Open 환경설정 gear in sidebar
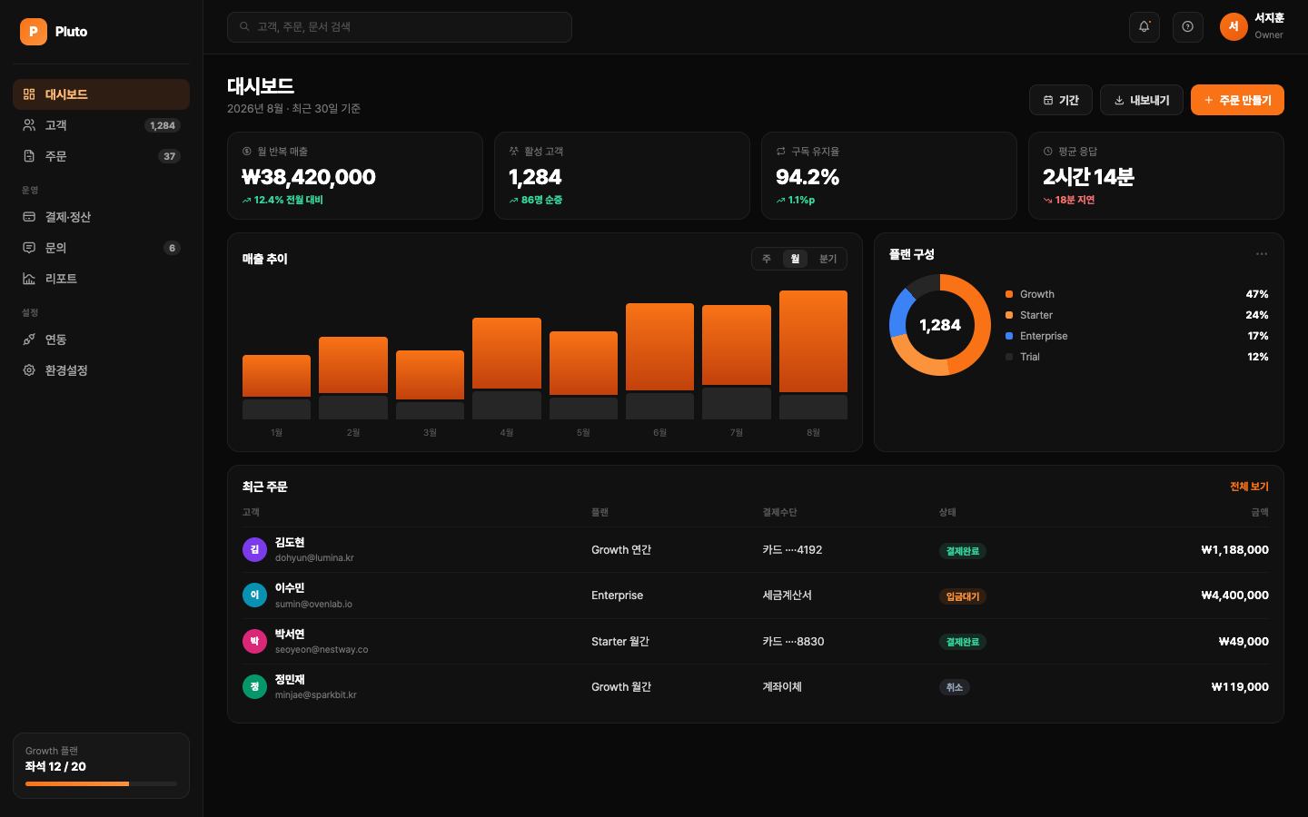The height and width of the screenshot is (817, 1308). pyautogui.click(x=29, y=370)
